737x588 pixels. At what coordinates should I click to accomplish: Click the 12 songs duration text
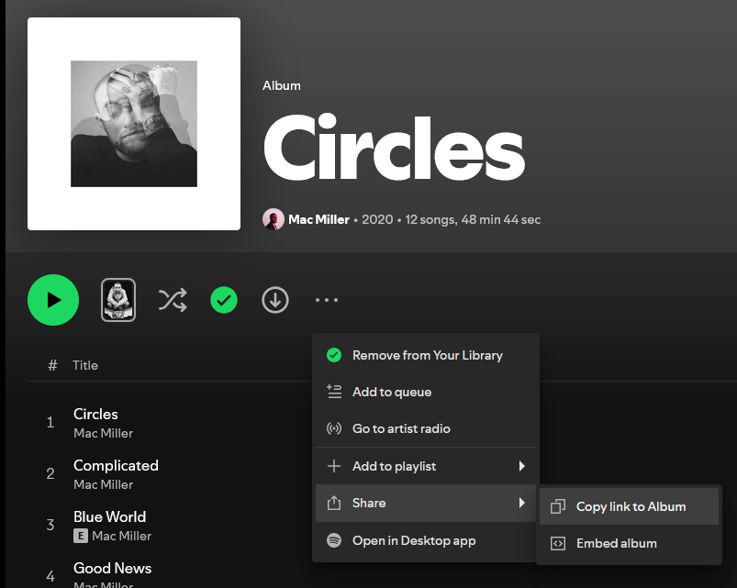(473, 219)
